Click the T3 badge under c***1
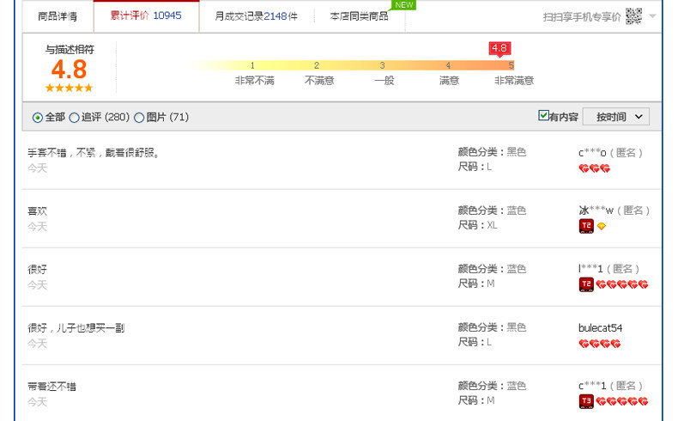Viewport: 678px width, 421px height. click(586, 401)
